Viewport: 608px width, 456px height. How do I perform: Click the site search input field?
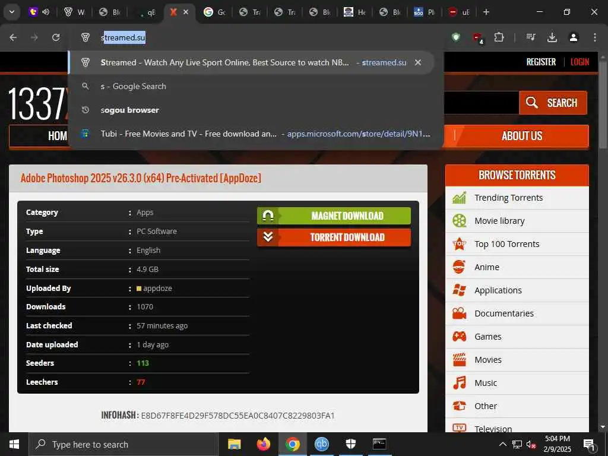click(x=481, y=103)
